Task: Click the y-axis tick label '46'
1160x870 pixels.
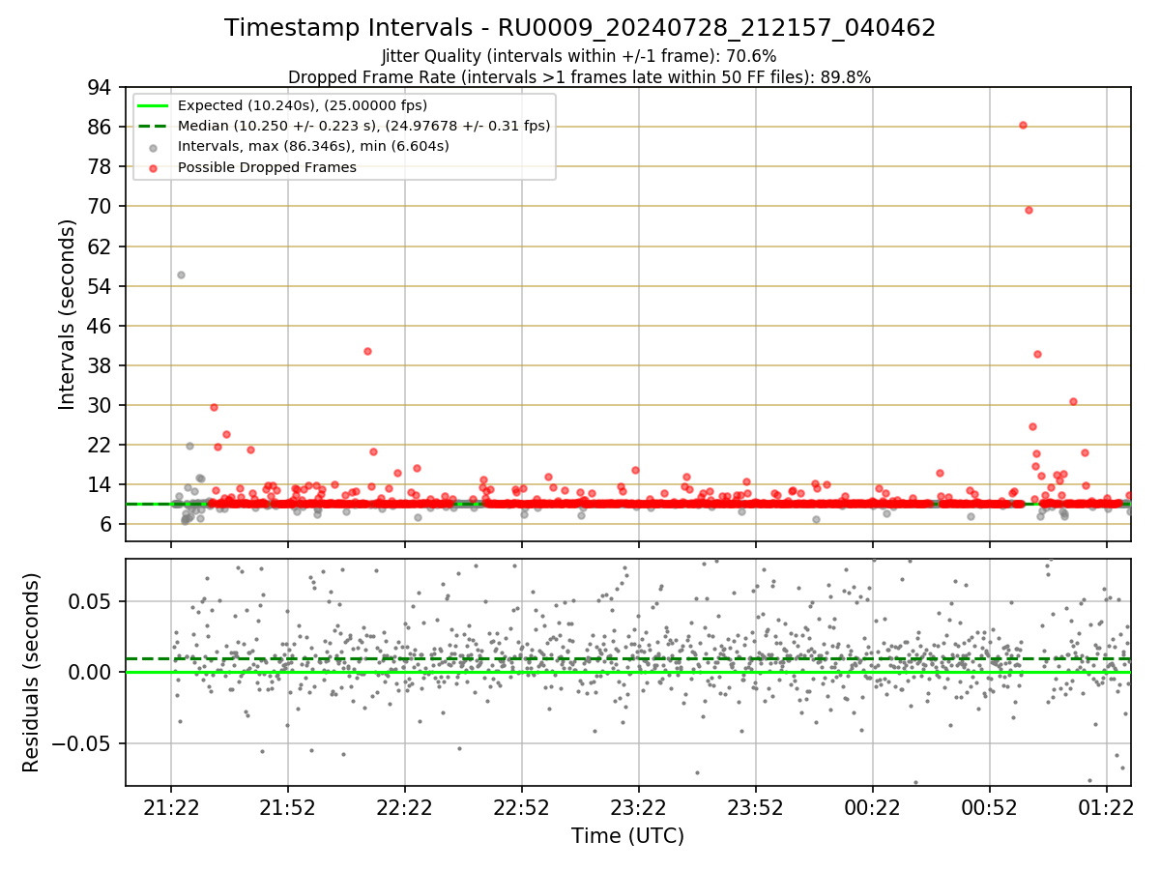Action: 101,326
